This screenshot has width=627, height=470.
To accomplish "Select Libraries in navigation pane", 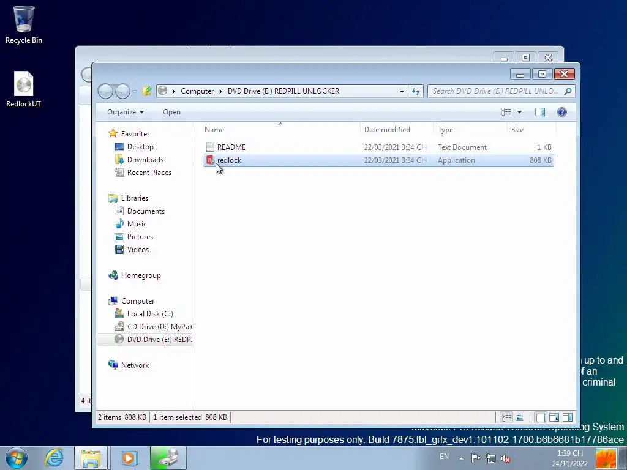I will coord(134,198).
